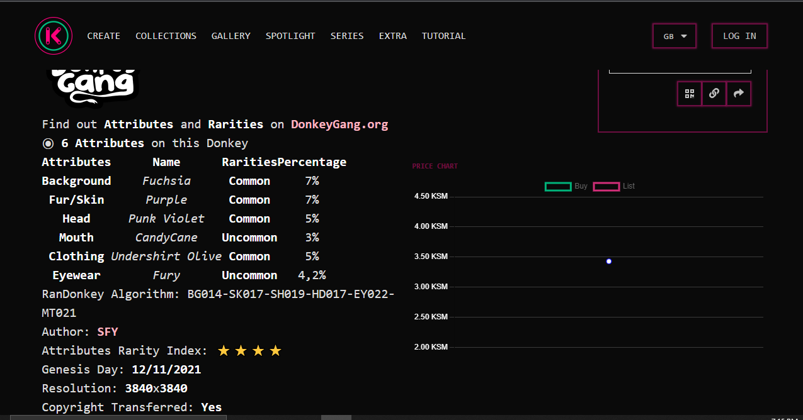Select the price data point on chart
Viewport: 803px width, 420px height.
[609, 261]
